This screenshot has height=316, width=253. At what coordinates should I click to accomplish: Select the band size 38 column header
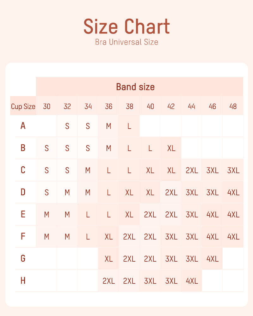129,106
